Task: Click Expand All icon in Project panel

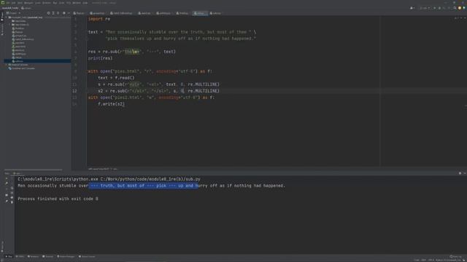Action: pyautogui.click(x=53, y=13)
